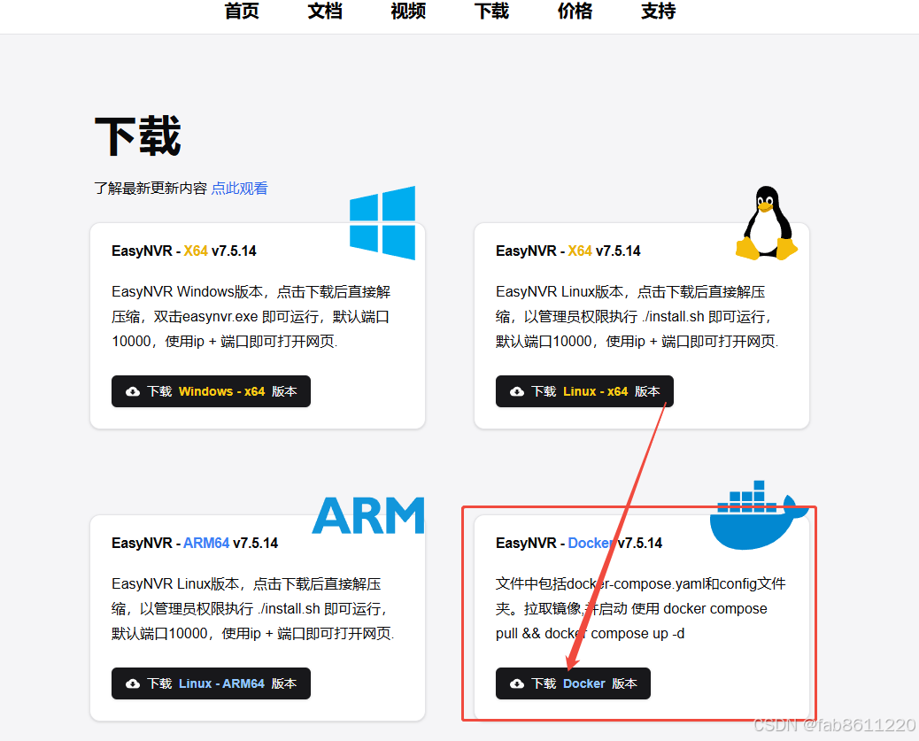This screenshot has width=919, height=741.
Task: Click the text 了解最新更新内容
Action: click(151, 189)
